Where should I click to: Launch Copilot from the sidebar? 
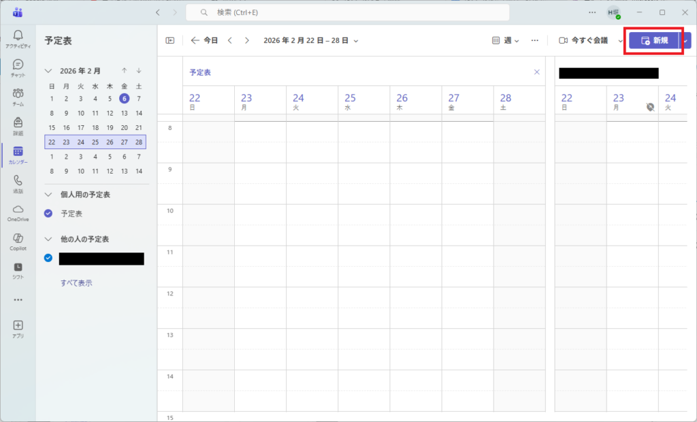click(x=18, y=241)
